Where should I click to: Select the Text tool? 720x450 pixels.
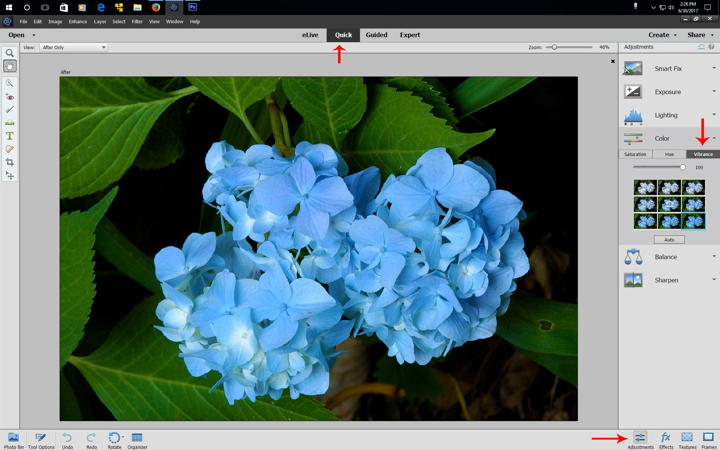(x=10, y=136)
